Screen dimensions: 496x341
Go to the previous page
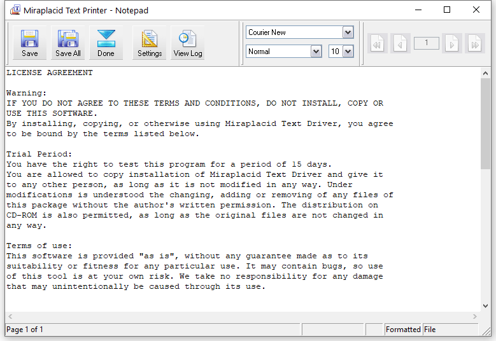point(400,43)
